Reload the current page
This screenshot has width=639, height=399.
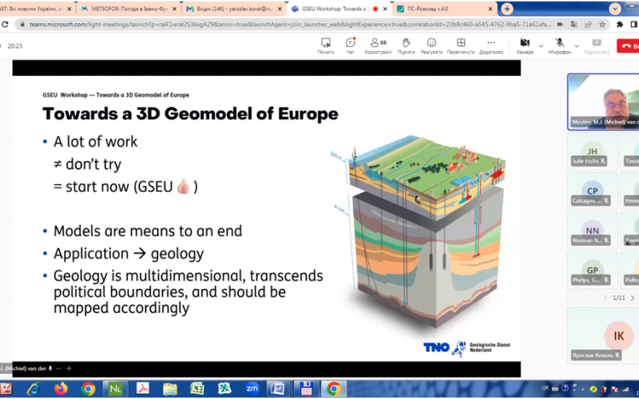pyautogui.click(x=5, y=25)
